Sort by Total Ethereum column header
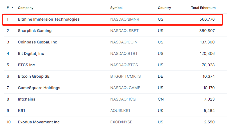 tap(203, 8)
